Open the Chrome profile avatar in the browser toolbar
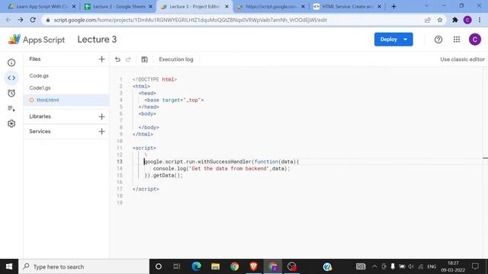 467,20
